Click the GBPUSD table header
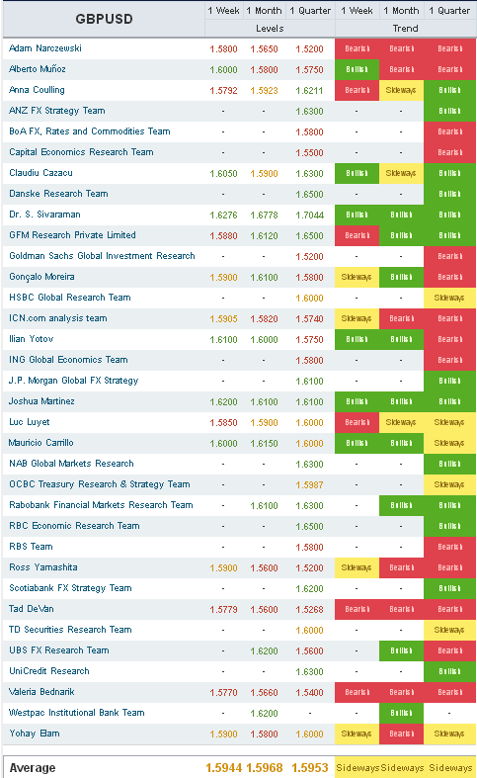Image resolution: width=477 pixels, height=778 pixels. point(104,20)
